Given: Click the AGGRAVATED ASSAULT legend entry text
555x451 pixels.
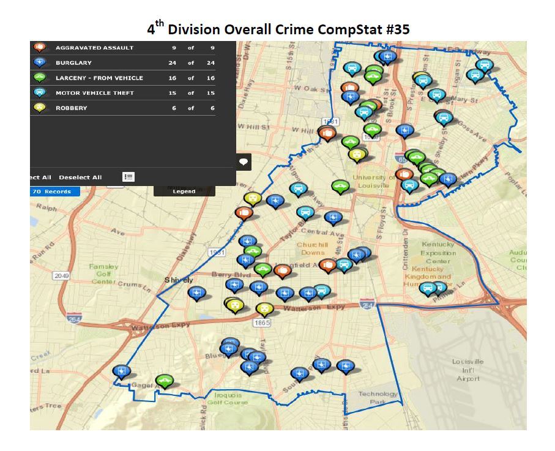Looking at the screenshot, I should (x=94, y=47).
